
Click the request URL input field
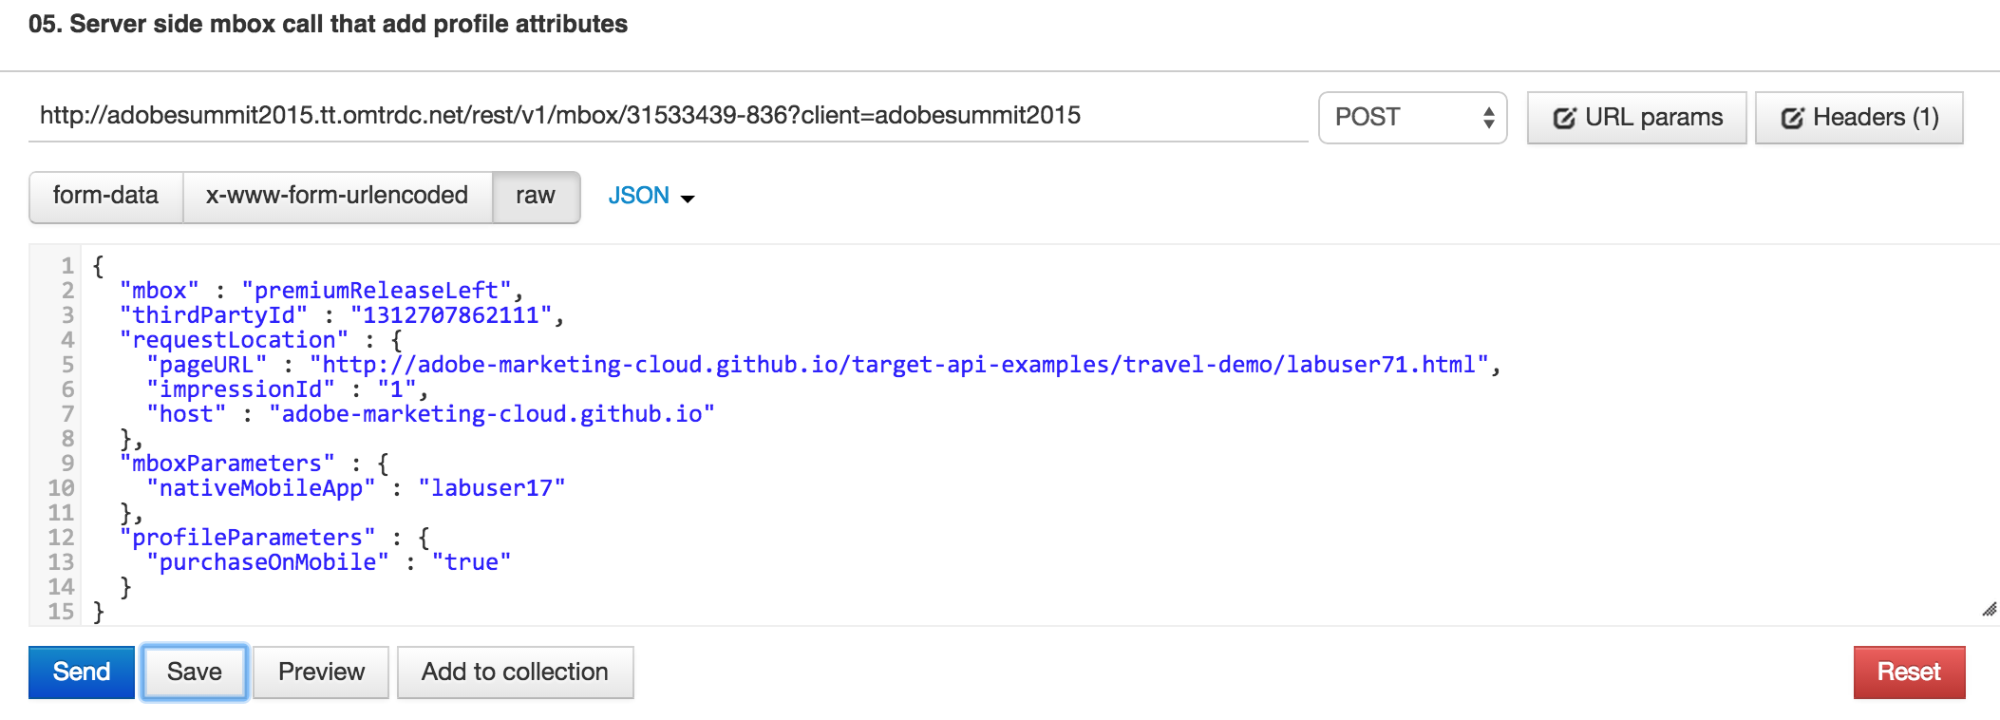click(x=665, y=116)
